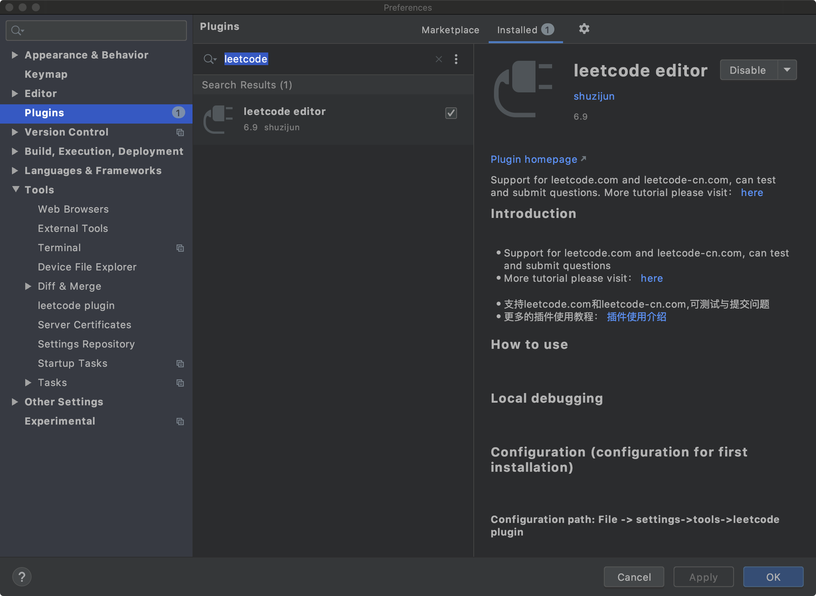Switch to the Installed tab
The width and height of the screenshot is (816, 596).
[x=526, y=30]
